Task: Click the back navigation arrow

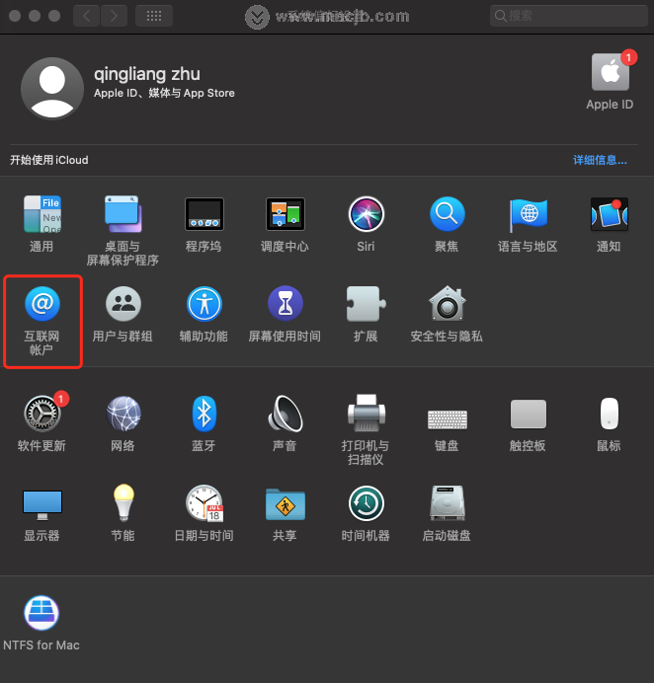Action: 86,16
